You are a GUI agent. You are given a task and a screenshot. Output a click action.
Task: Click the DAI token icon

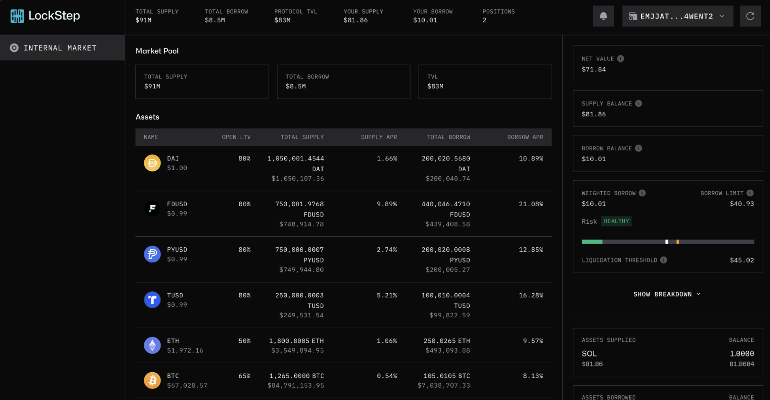(152, 163)
